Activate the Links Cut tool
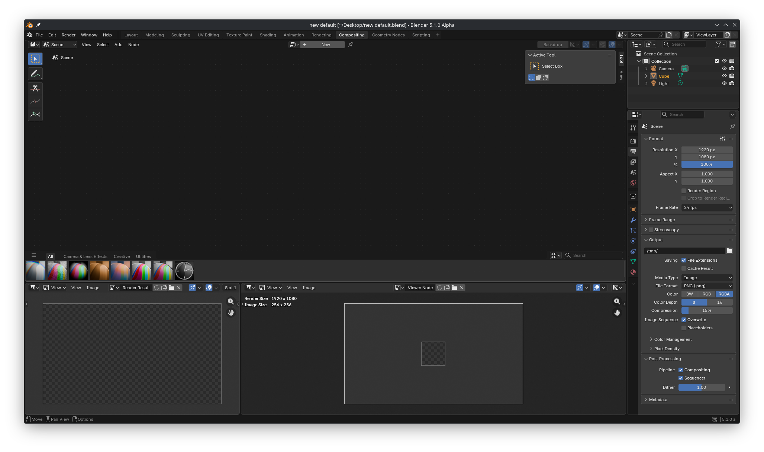This screenshot has height=452, width=764. (35, 88)
